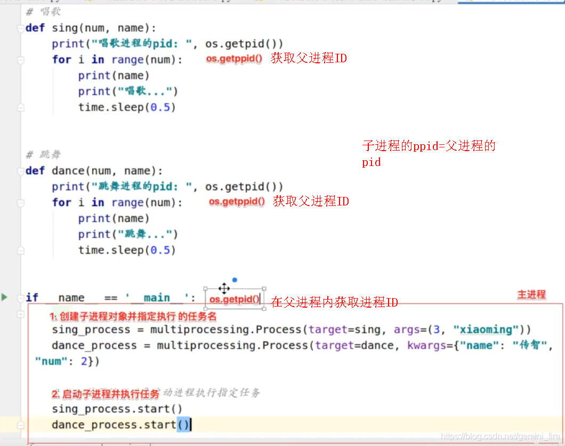Click the '__main__' string in the if line
565x446 pixels.
[157, 298]
